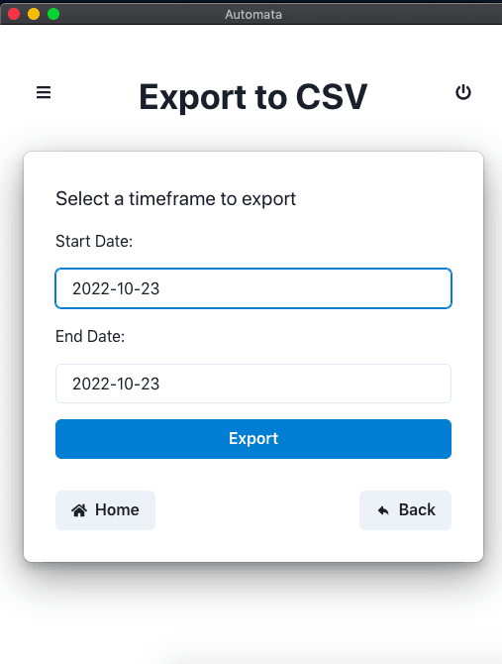Click the power logout icon
The height and width of the screenshot is (664, 502).
click(463, 92)
